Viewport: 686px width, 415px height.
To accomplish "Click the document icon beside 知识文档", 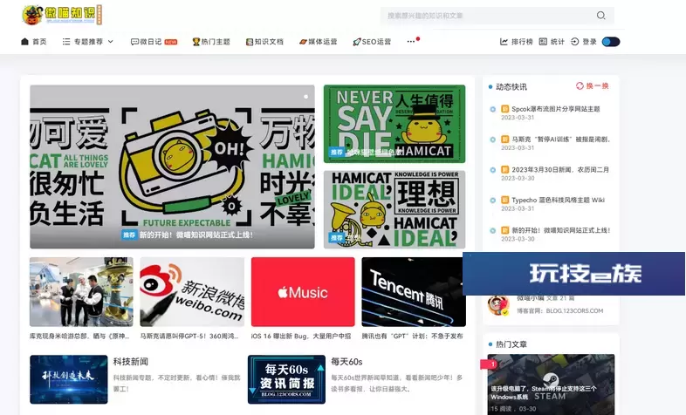I will pos(250,42).
